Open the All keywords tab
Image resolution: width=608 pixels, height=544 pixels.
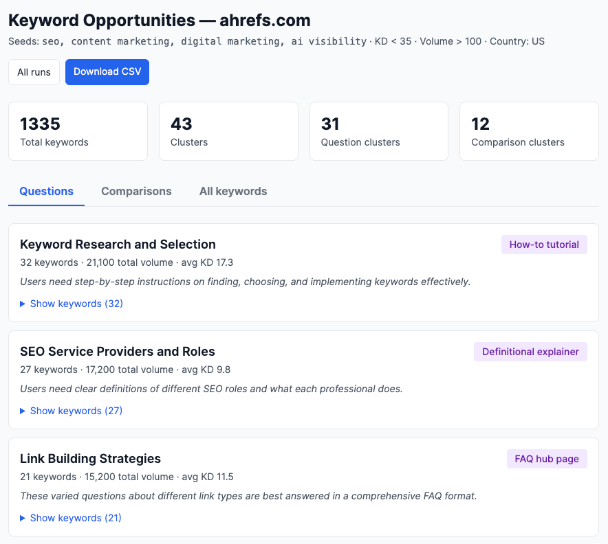click(232, 191)
